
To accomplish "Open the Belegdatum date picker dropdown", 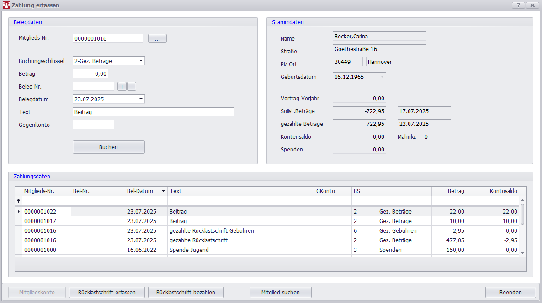I will tap(141, 99).
